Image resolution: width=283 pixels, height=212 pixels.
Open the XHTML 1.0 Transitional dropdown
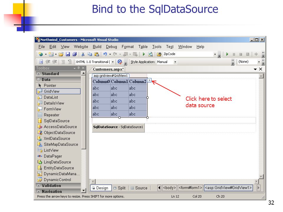[113, 62]
